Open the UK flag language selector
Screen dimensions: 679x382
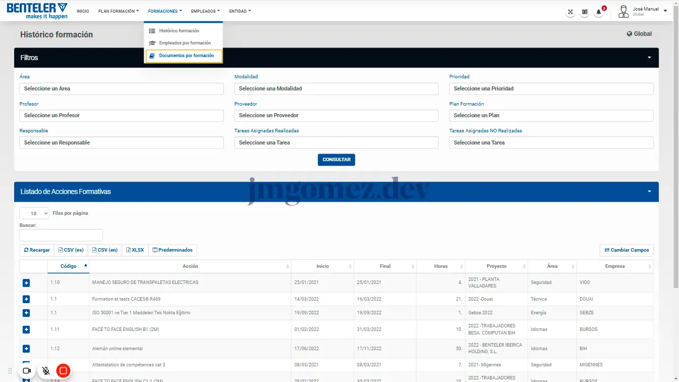point(585,12)
